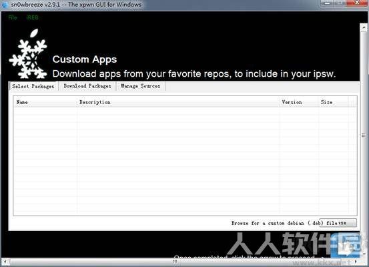
Task: Sort the list by Name column
Action: 45,102
